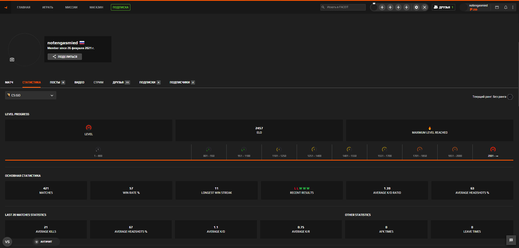
Task: Click the level icon for 1251 – 1400
Action: (314, 149)
